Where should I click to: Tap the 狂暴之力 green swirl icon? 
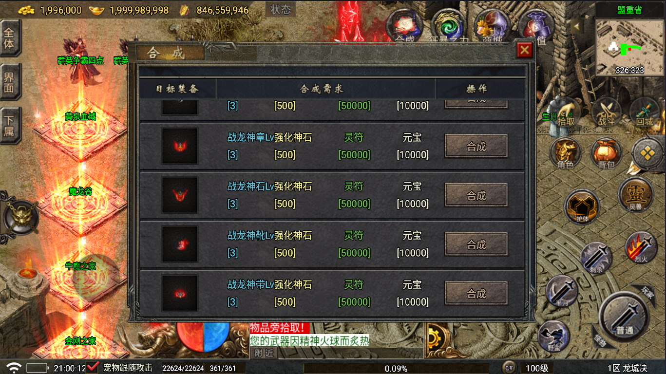[x=448, y=25]
